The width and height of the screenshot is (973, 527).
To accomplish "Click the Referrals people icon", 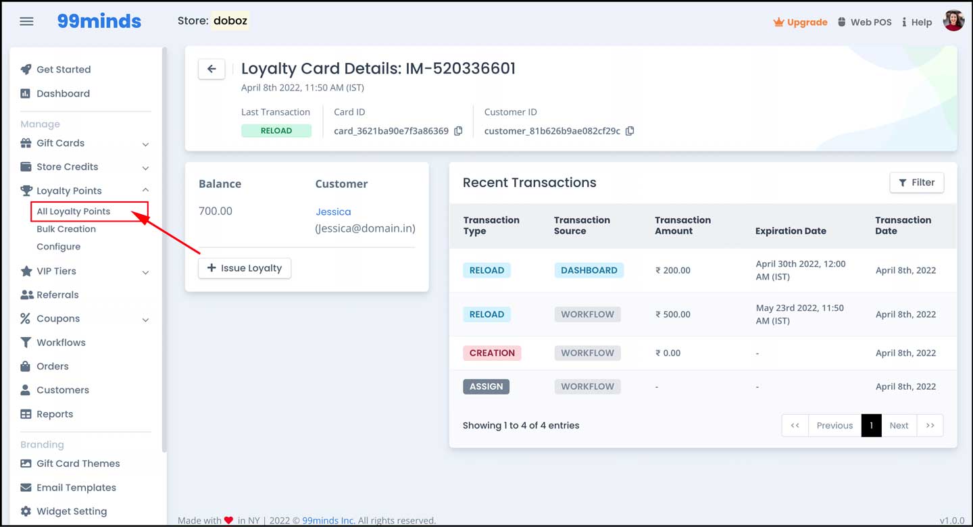I will click(26, 295).
